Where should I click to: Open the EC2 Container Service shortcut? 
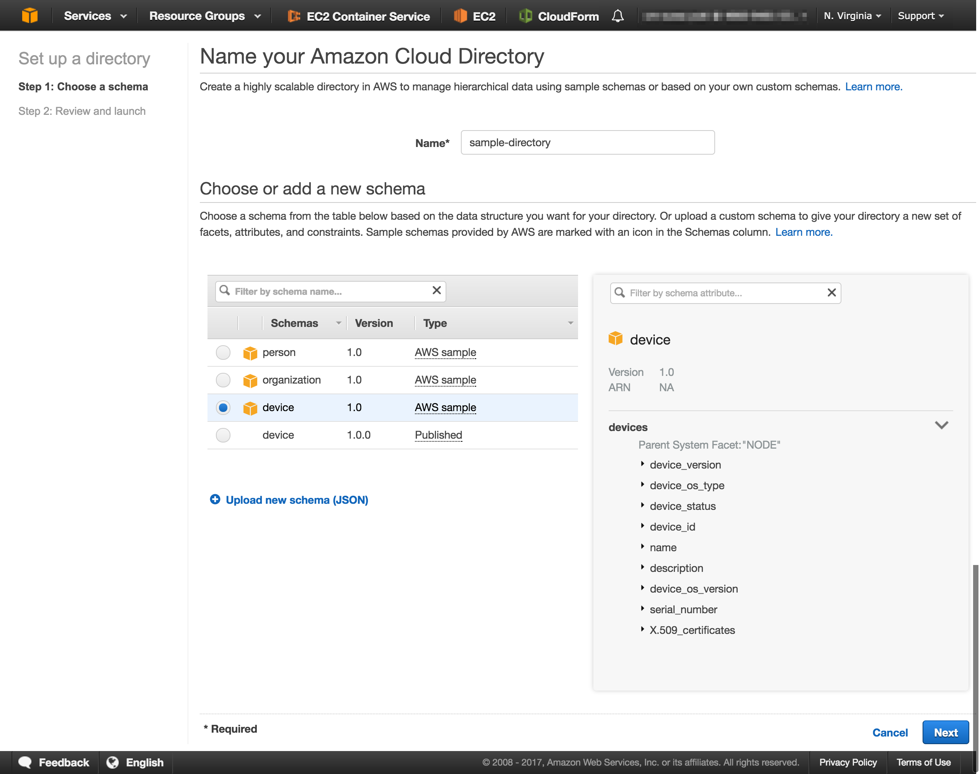(294, 16)
